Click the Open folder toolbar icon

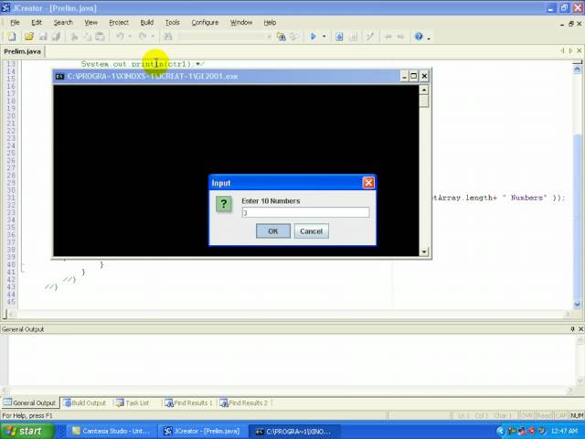28,37
